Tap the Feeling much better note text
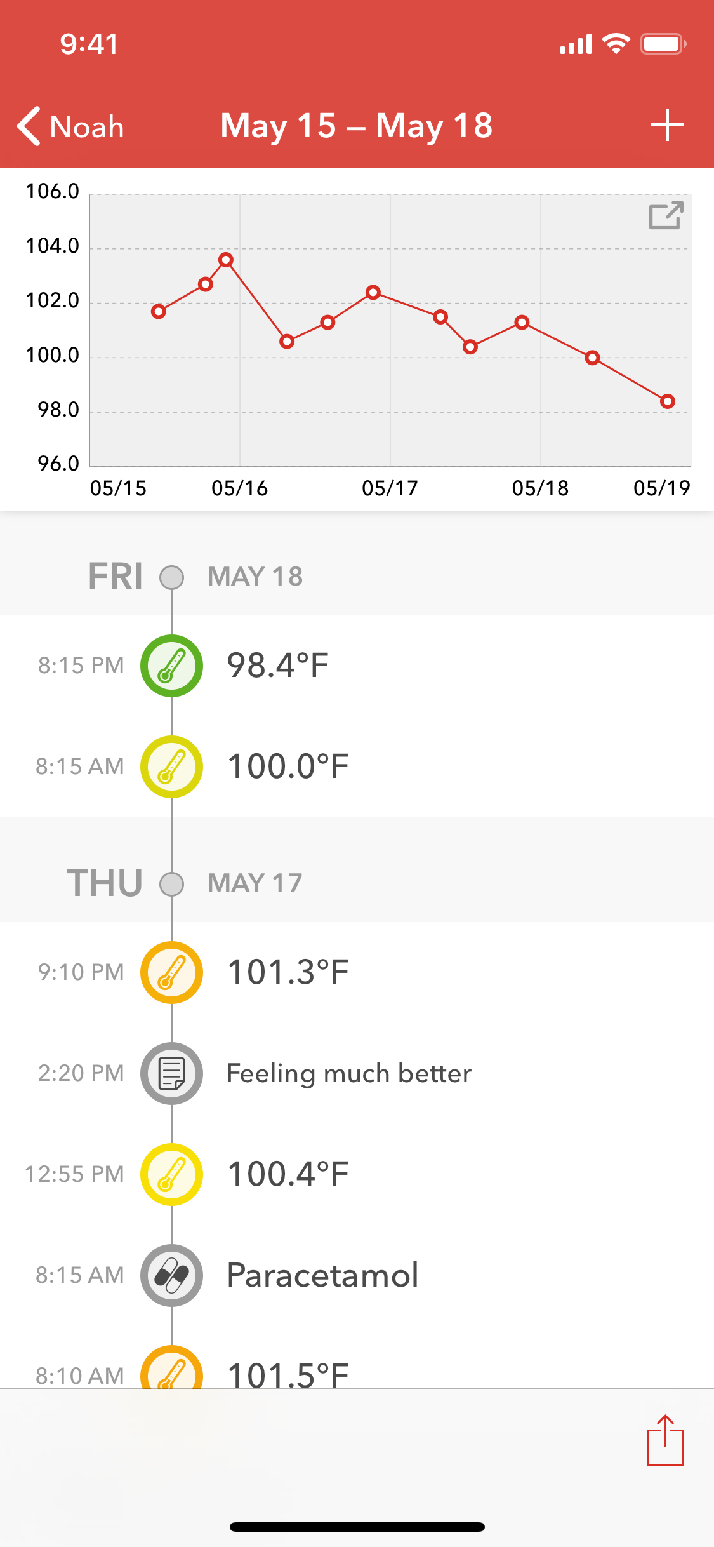This screenshot has height=1547, width=714. click(x=349, y=1073)
